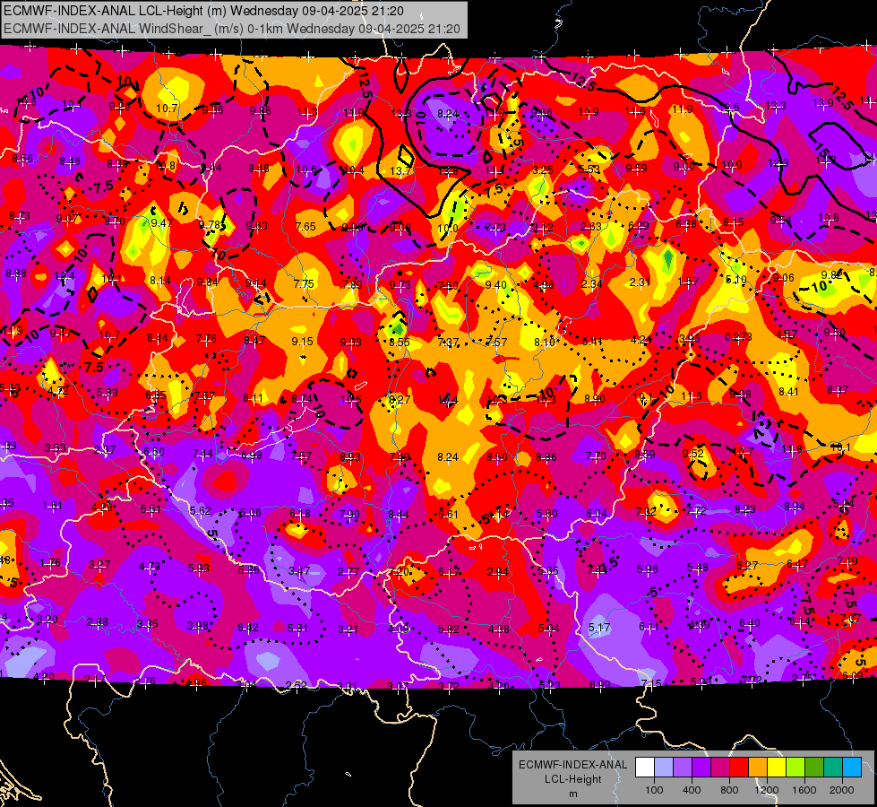Image resolution: width=877 pixels, height=807 pixels.
Task: Click the wind shear value 1.61
Action: (52, 506)
